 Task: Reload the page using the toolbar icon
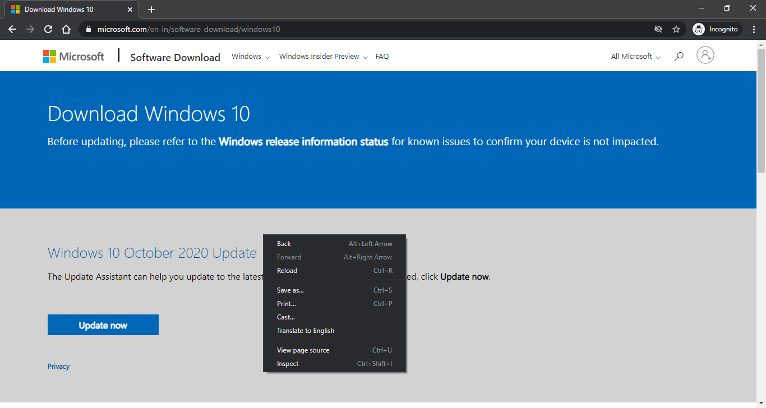pos(48,29)
